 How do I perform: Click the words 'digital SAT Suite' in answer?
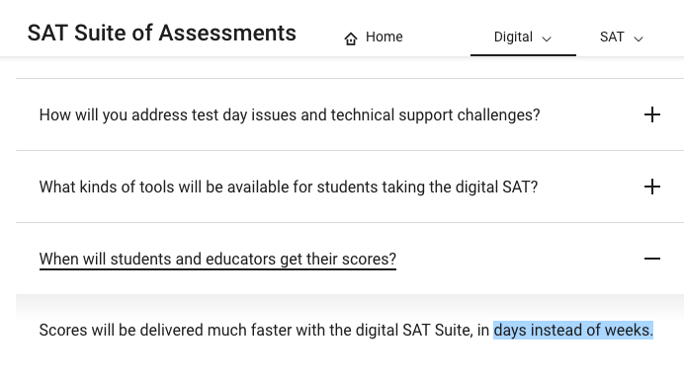pyautogui.click(x=413, y=330)
